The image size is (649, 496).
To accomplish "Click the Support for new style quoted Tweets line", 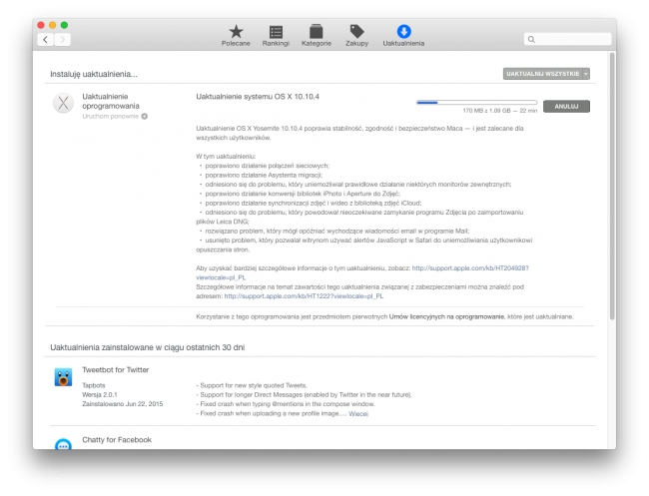I will click(252, 385).
